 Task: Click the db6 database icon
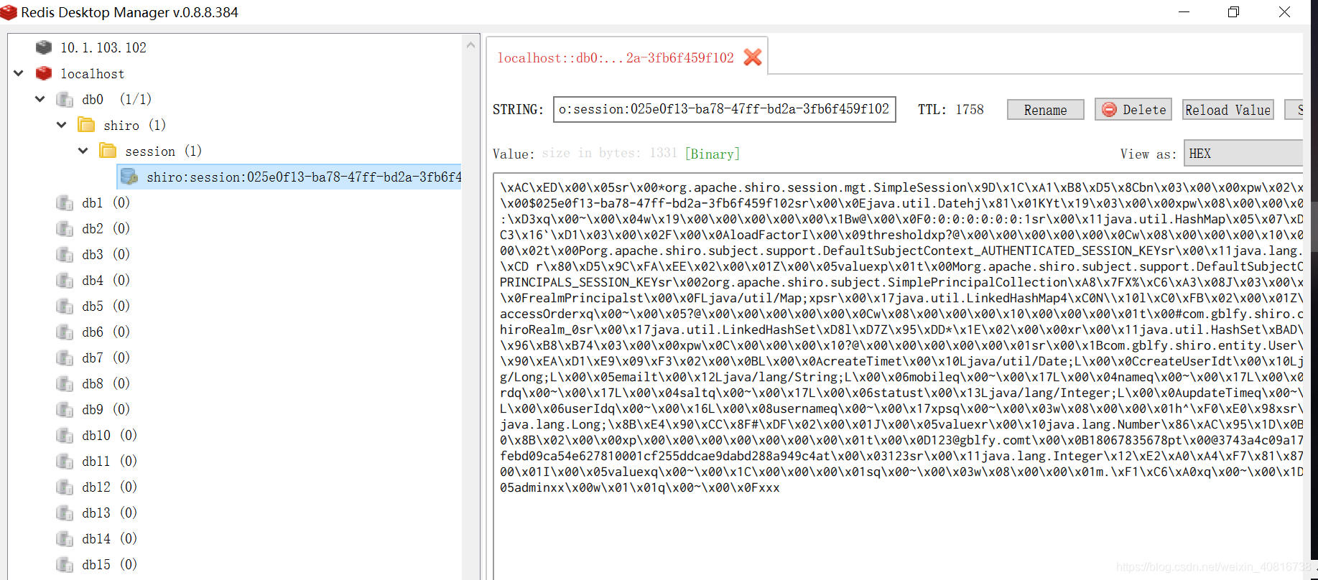65,332
